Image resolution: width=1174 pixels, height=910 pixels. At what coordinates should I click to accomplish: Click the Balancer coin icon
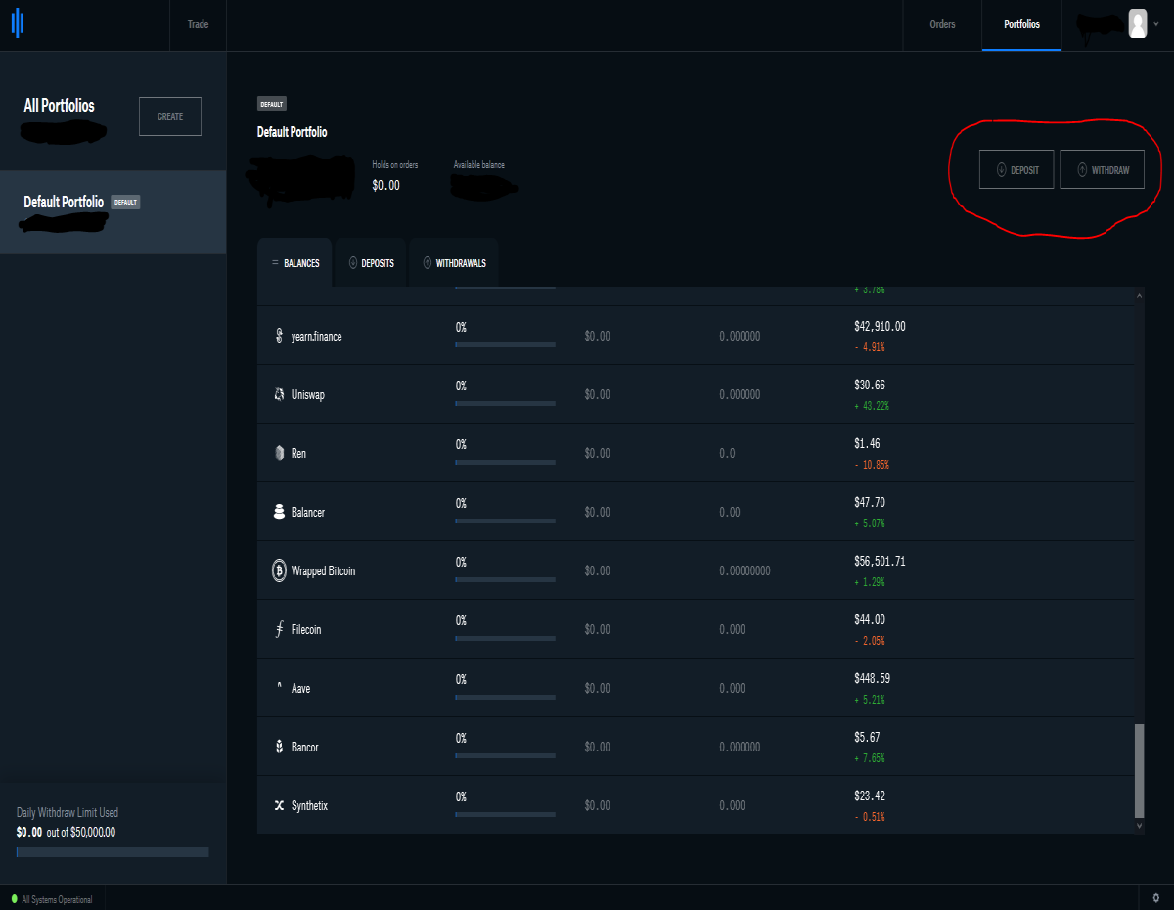tap(279, 512)
